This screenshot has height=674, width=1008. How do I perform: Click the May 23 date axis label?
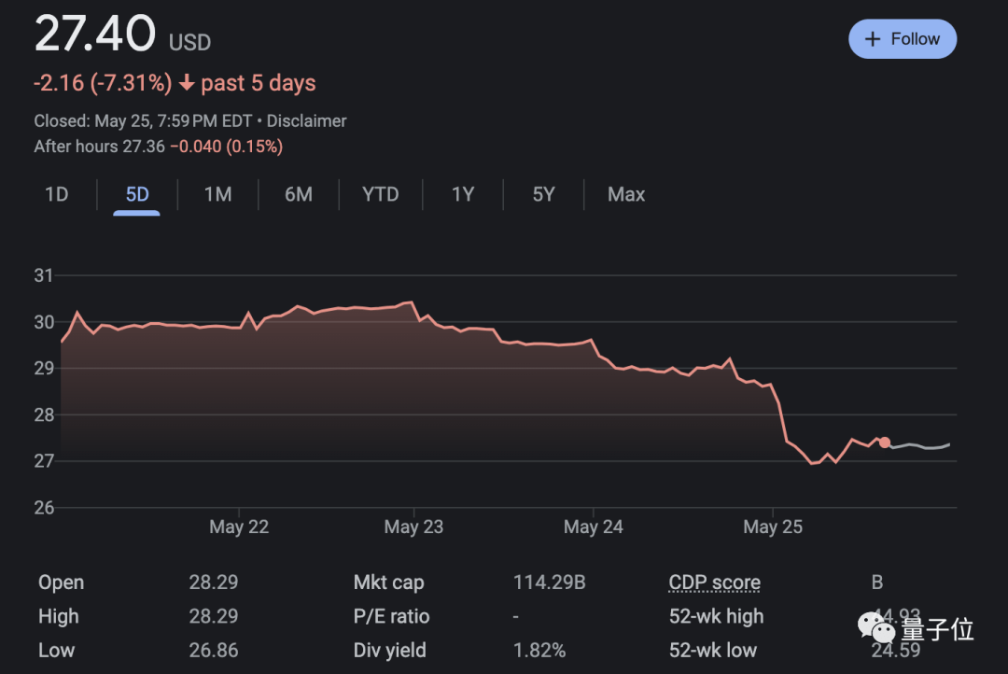[x=414, y=527]
